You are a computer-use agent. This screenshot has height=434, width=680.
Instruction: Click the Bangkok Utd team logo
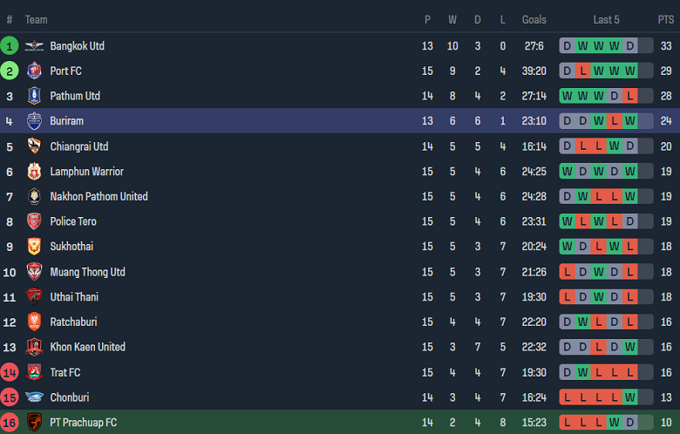[x=34, y=46]
